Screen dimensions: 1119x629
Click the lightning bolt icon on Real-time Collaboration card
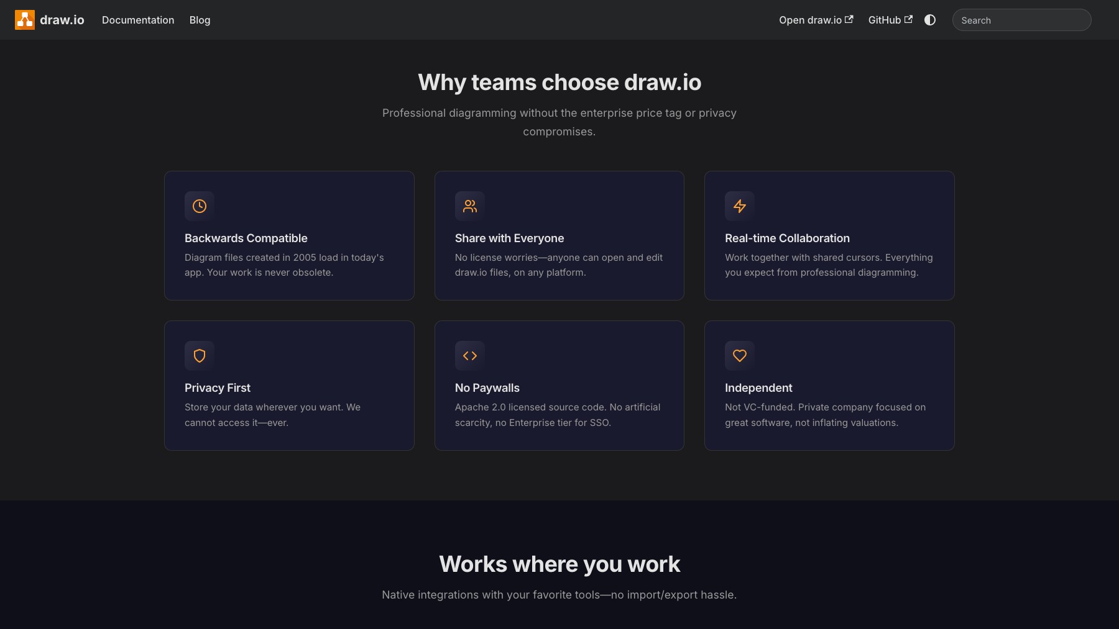[740, 206]
